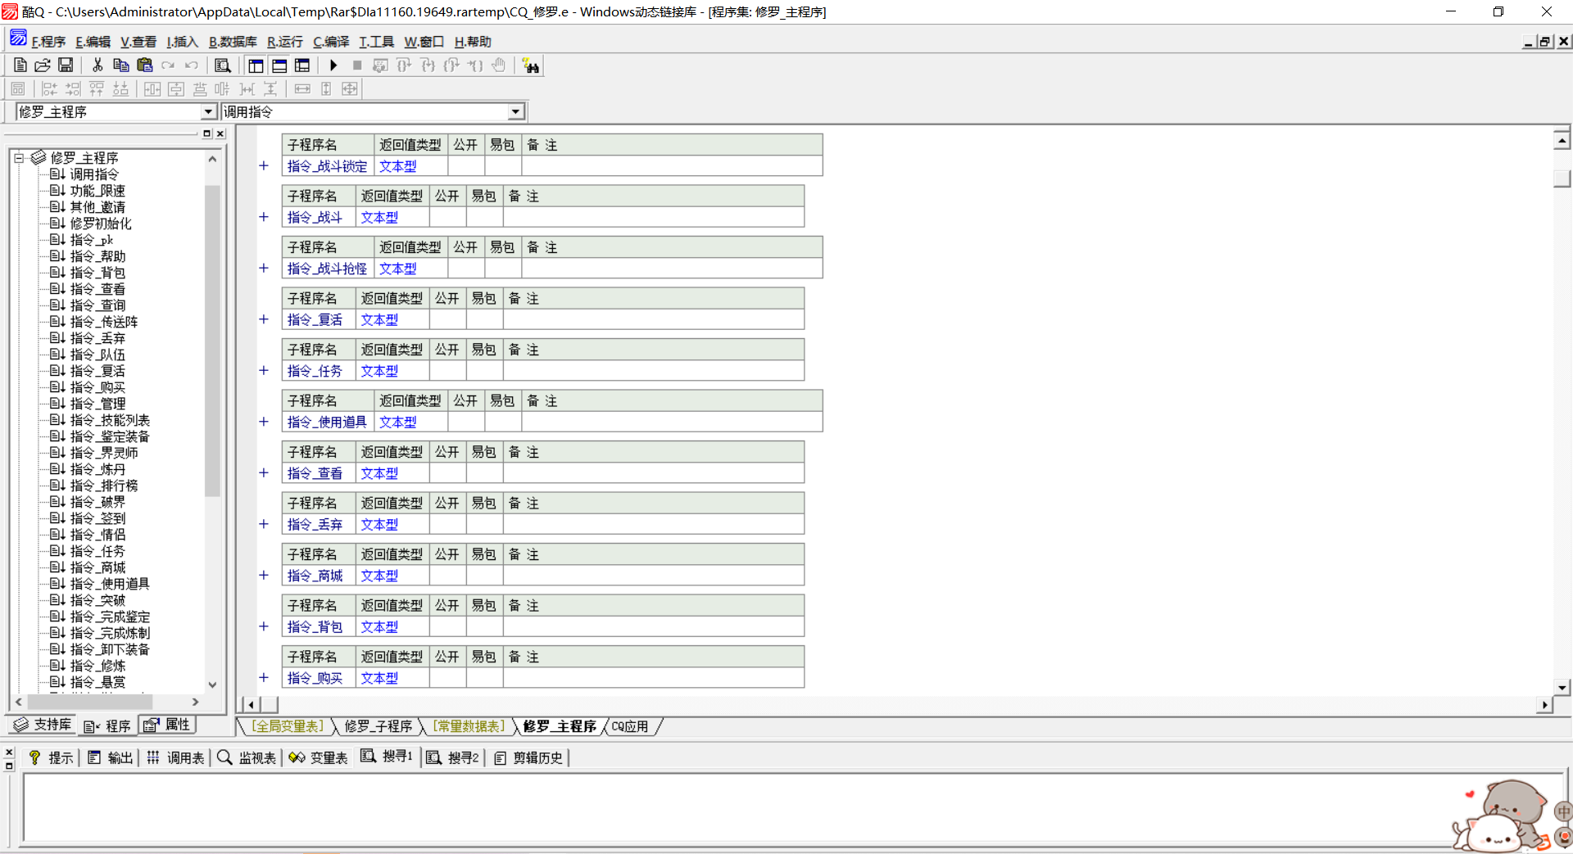Click the New file toolbar icon

(x=20, y=66)
